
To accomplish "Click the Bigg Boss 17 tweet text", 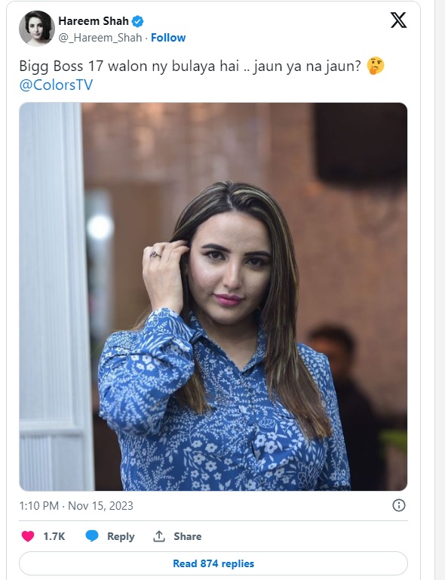I will 190,66.
